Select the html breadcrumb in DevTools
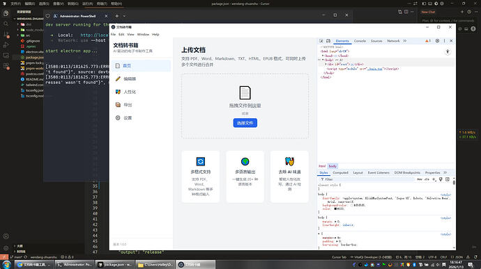This screenshot has width=481, height=269. click(322, 166)
